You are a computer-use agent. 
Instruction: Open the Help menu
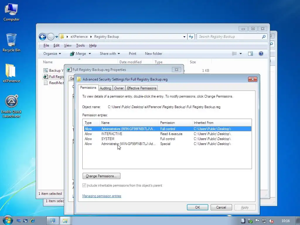[93, 45]
